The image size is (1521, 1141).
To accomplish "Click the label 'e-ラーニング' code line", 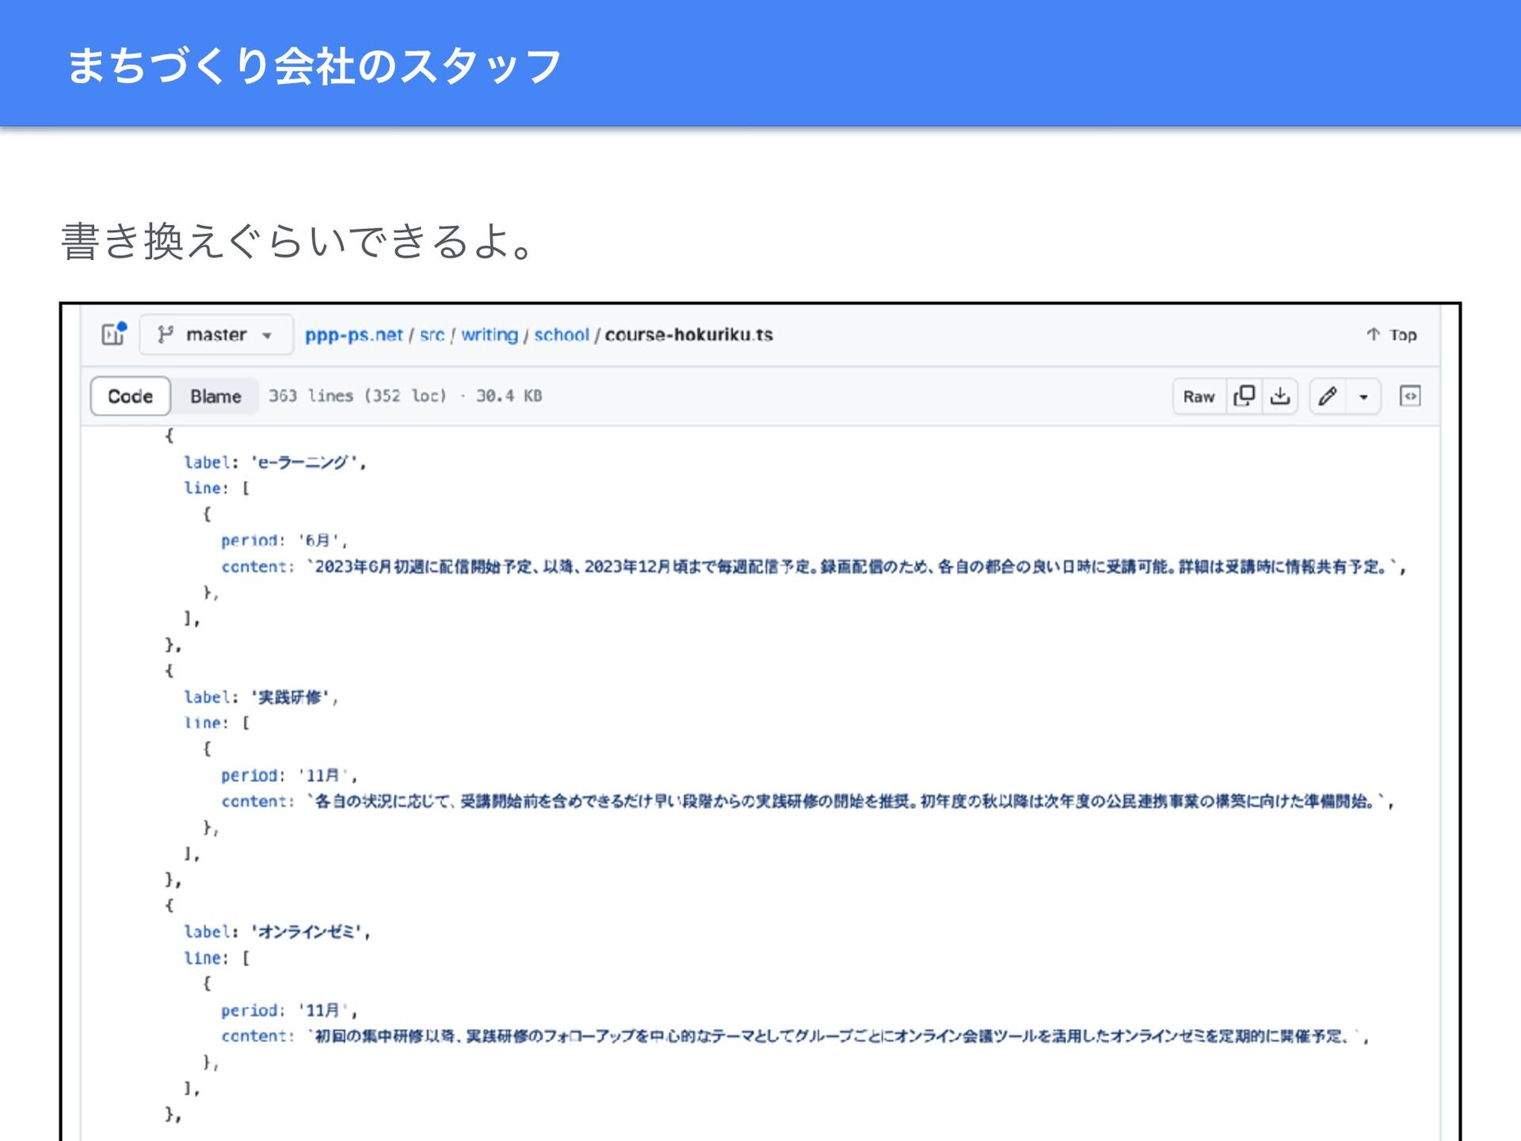I will [x=275, y=462].
